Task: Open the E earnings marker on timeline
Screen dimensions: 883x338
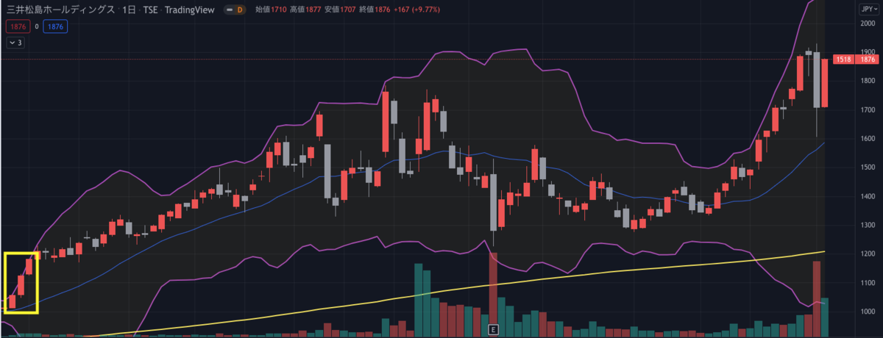Action: [494, 328]
